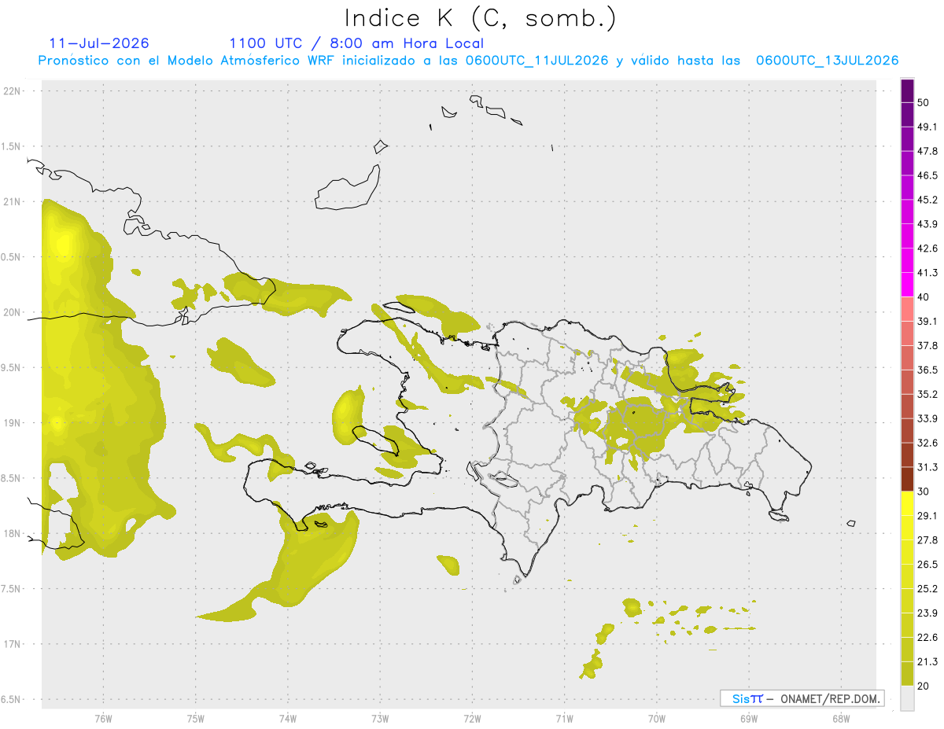Click the color bar value "23.9"

click(x=927, y=613)
